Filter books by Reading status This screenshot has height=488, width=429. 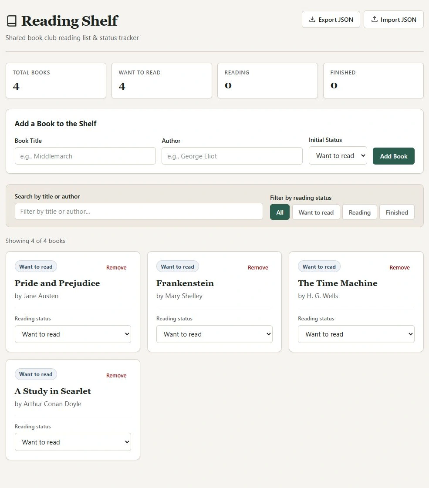click(x=360, y=212)
